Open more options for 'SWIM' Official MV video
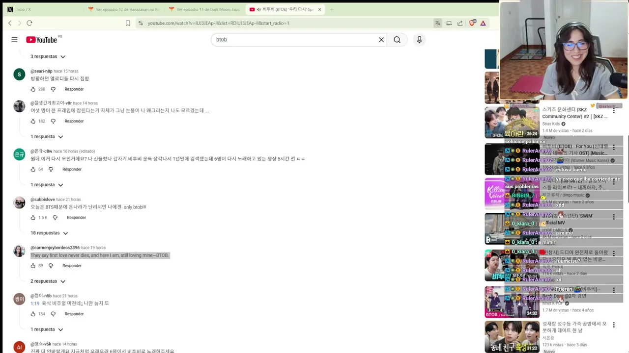629x353 pixels. coord(614,217)
